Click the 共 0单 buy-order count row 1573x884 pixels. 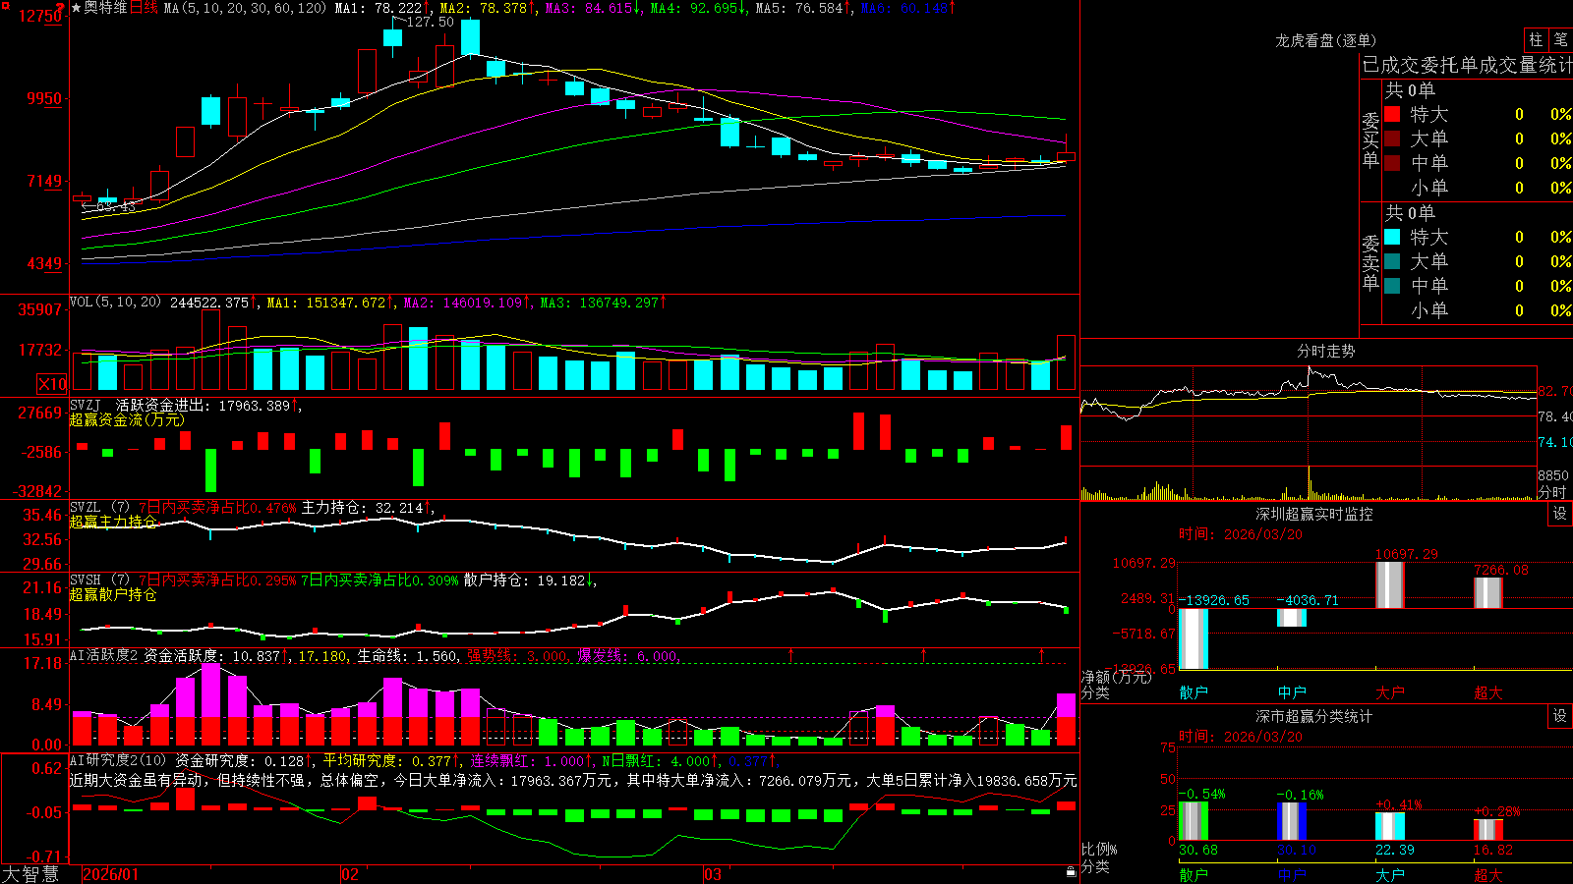[x=1410, y=90]
